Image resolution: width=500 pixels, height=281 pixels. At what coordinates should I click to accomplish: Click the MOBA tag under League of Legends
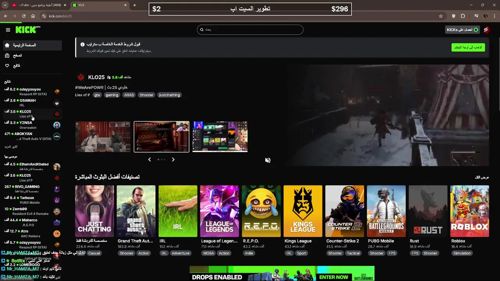click(x=209, y=253)
